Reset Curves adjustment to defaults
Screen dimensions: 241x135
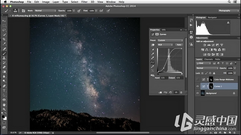[x=171, y=92]
